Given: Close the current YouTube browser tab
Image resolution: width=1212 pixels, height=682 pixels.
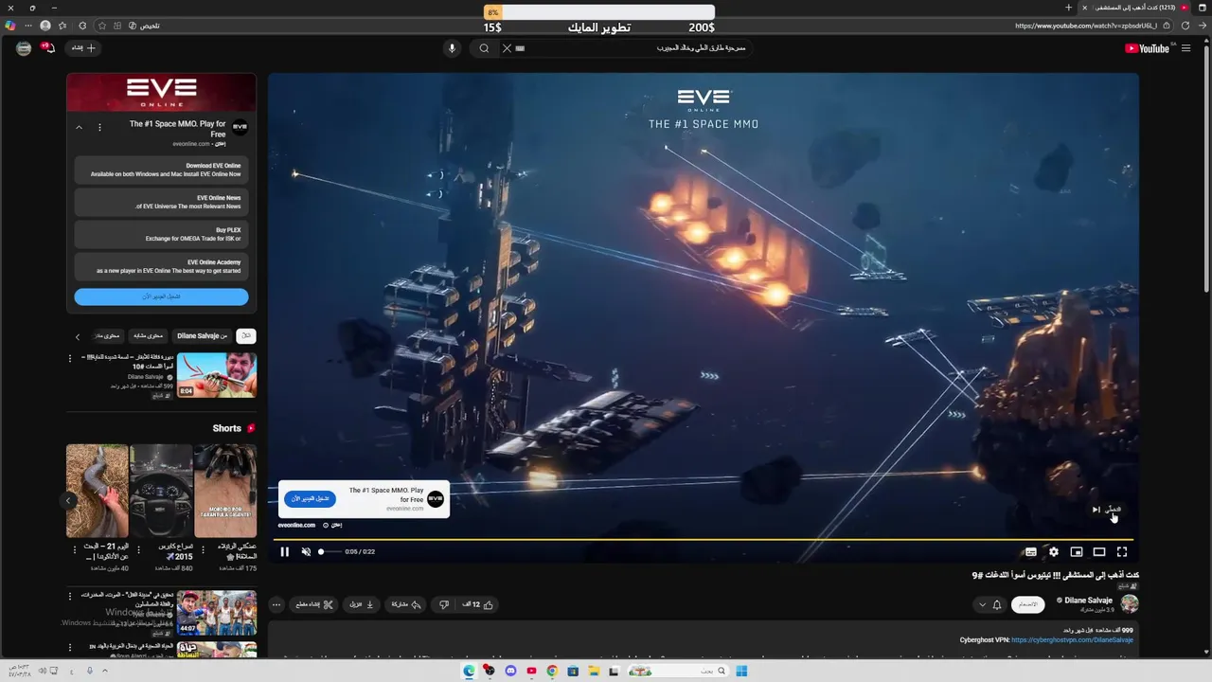Looking at the screenshot, I should pyautogui.click(x=1085, y=8).
